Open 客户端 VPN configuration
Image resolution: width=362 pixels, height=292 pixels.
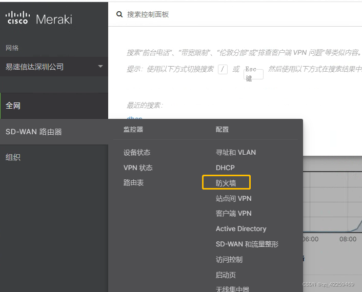click(x=234, y=213)
